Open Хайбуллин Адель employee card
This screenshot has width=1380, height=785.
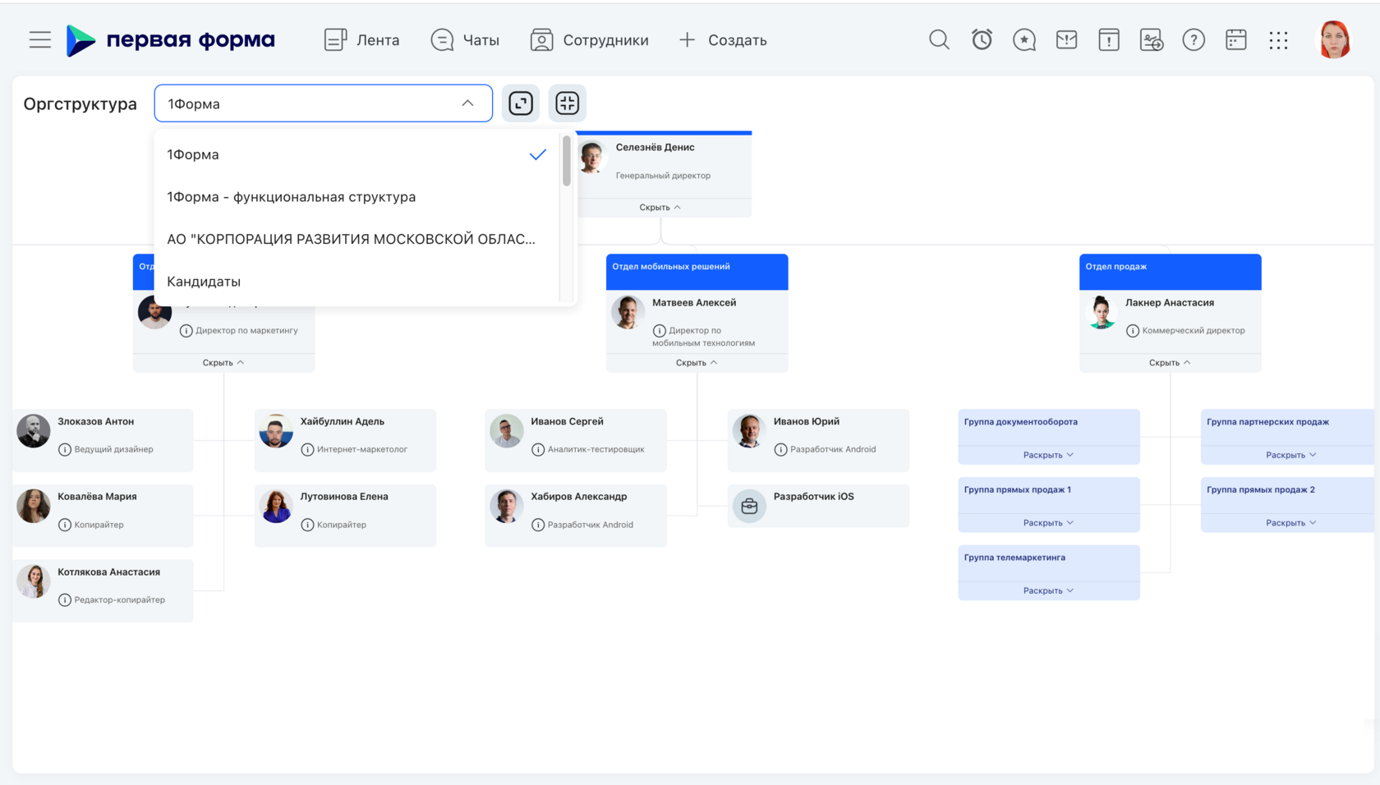coord(345,440)
